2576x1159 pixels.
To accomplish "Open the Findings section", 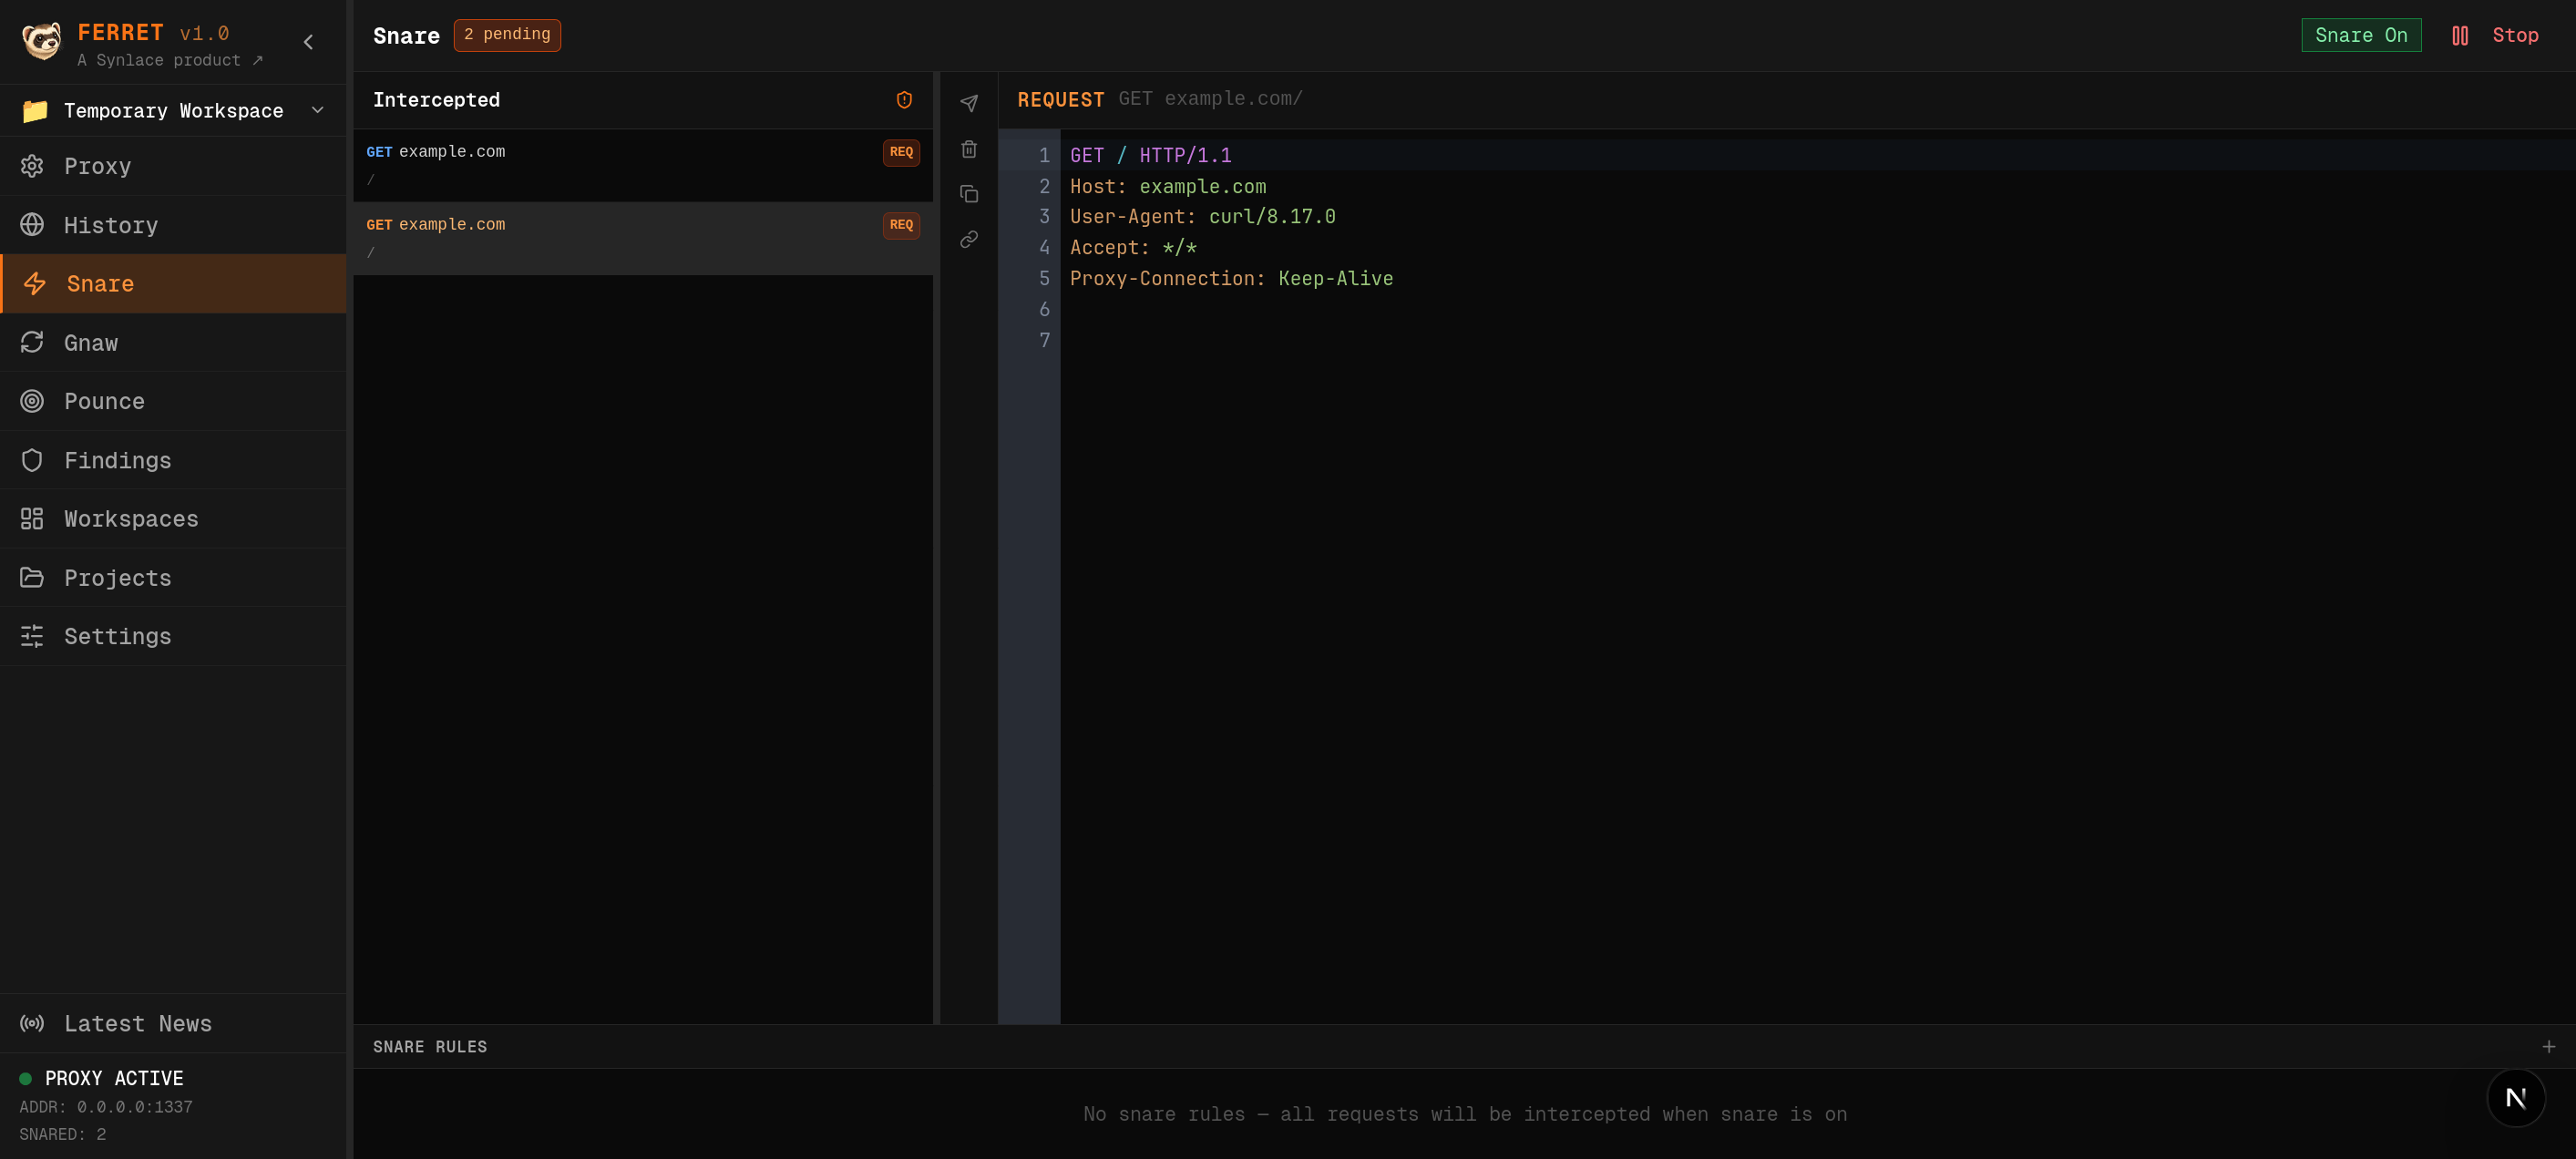I will [173, 460].
